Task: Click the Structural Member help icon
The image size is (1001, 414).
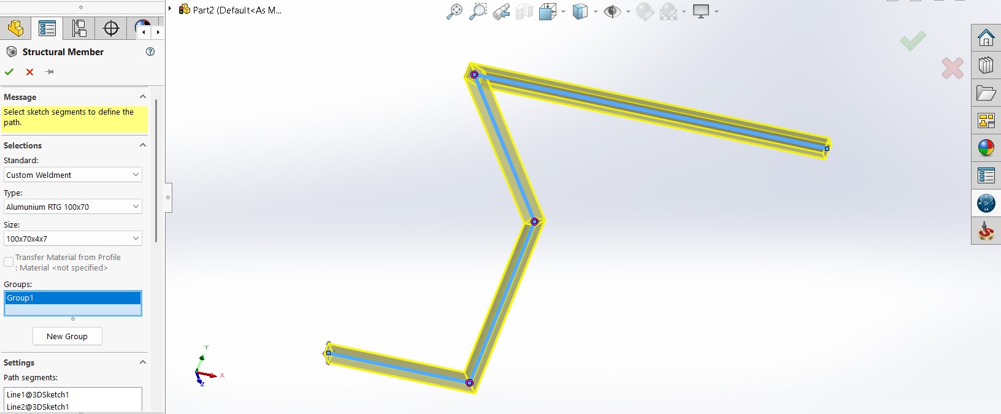Action: click(x=150, y=52)
